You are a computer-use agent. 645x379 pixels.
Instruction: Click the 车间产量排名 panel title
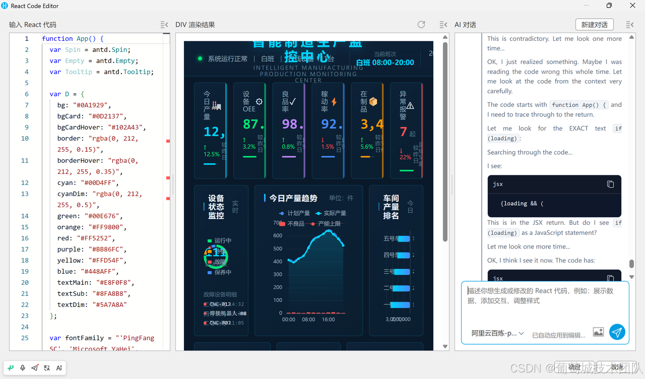coord(391,207)
